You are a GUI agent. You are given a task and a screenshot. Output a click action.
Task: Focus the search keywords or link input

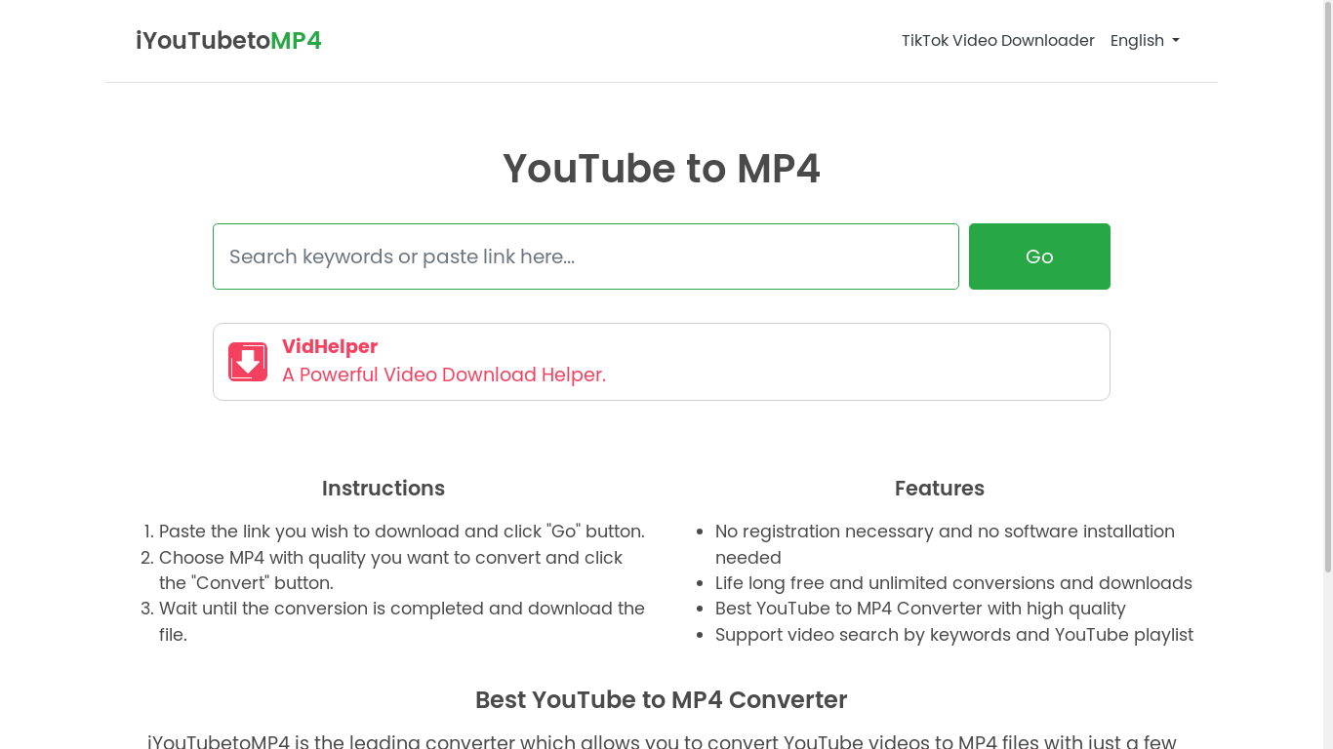[586, 256]
